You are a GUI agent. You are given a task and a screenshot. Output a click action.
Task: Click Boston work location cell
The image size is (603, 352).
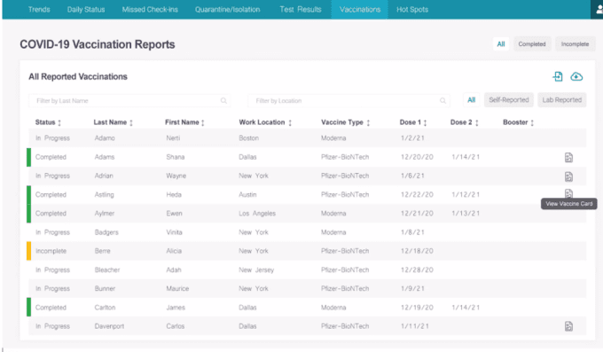pos(249,138)
